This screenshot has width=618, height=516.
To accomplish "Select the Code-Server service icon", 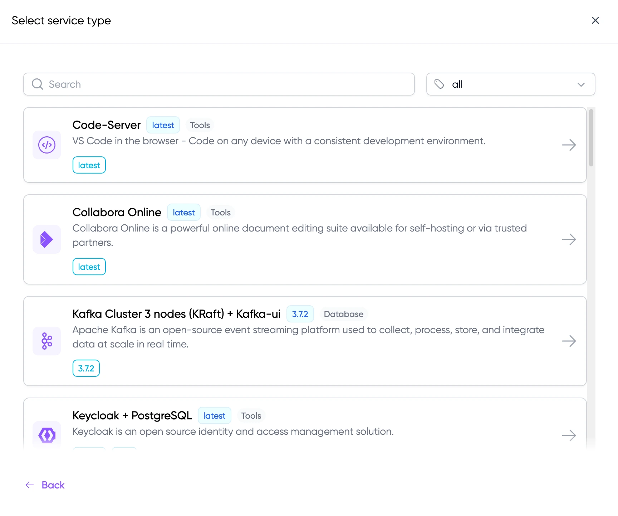I will tap(46, 145).
